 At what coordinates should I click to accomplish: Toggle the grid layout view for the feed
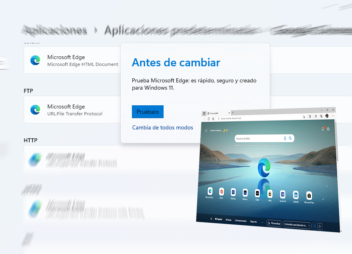(315, 225)
